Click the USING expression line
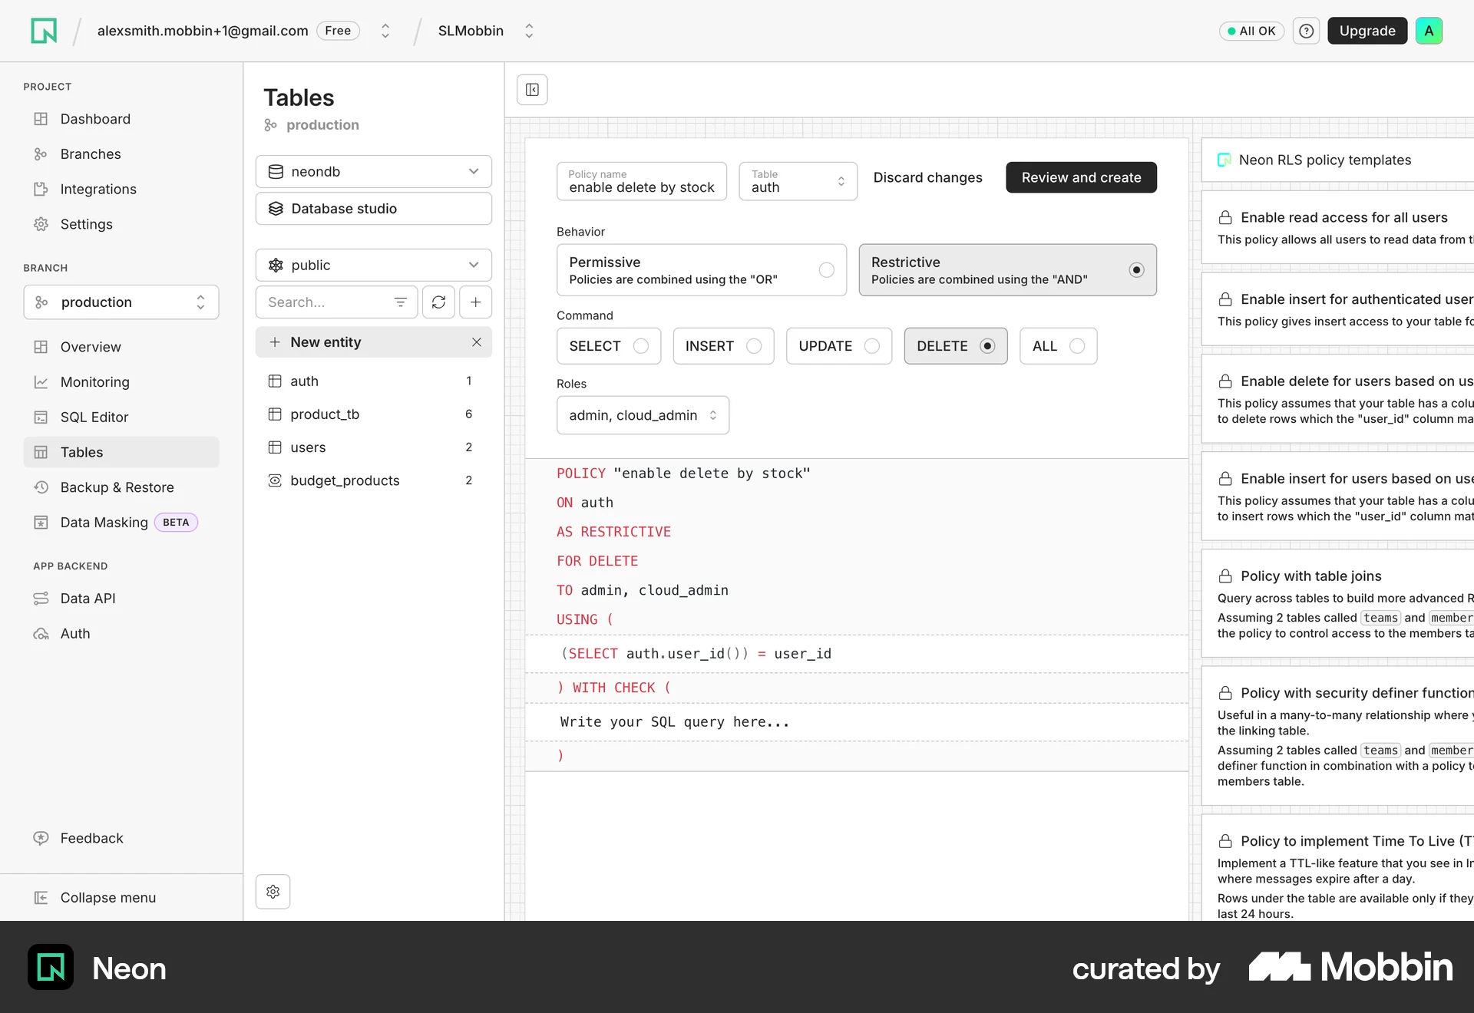 (857, 654)
